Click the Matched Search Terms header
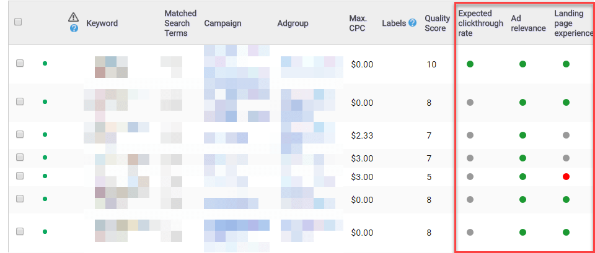The width and height of the screenshot is (595, 253). click(x=180, y=24)
